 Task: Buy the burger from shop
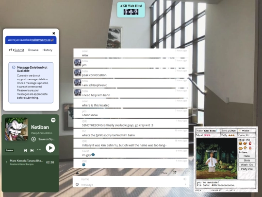pyautogui.click(x=241, y=143)
